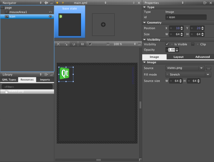Adjust Size H stepper arrows
Screen dimensions: 214x162
pos(203,34)
